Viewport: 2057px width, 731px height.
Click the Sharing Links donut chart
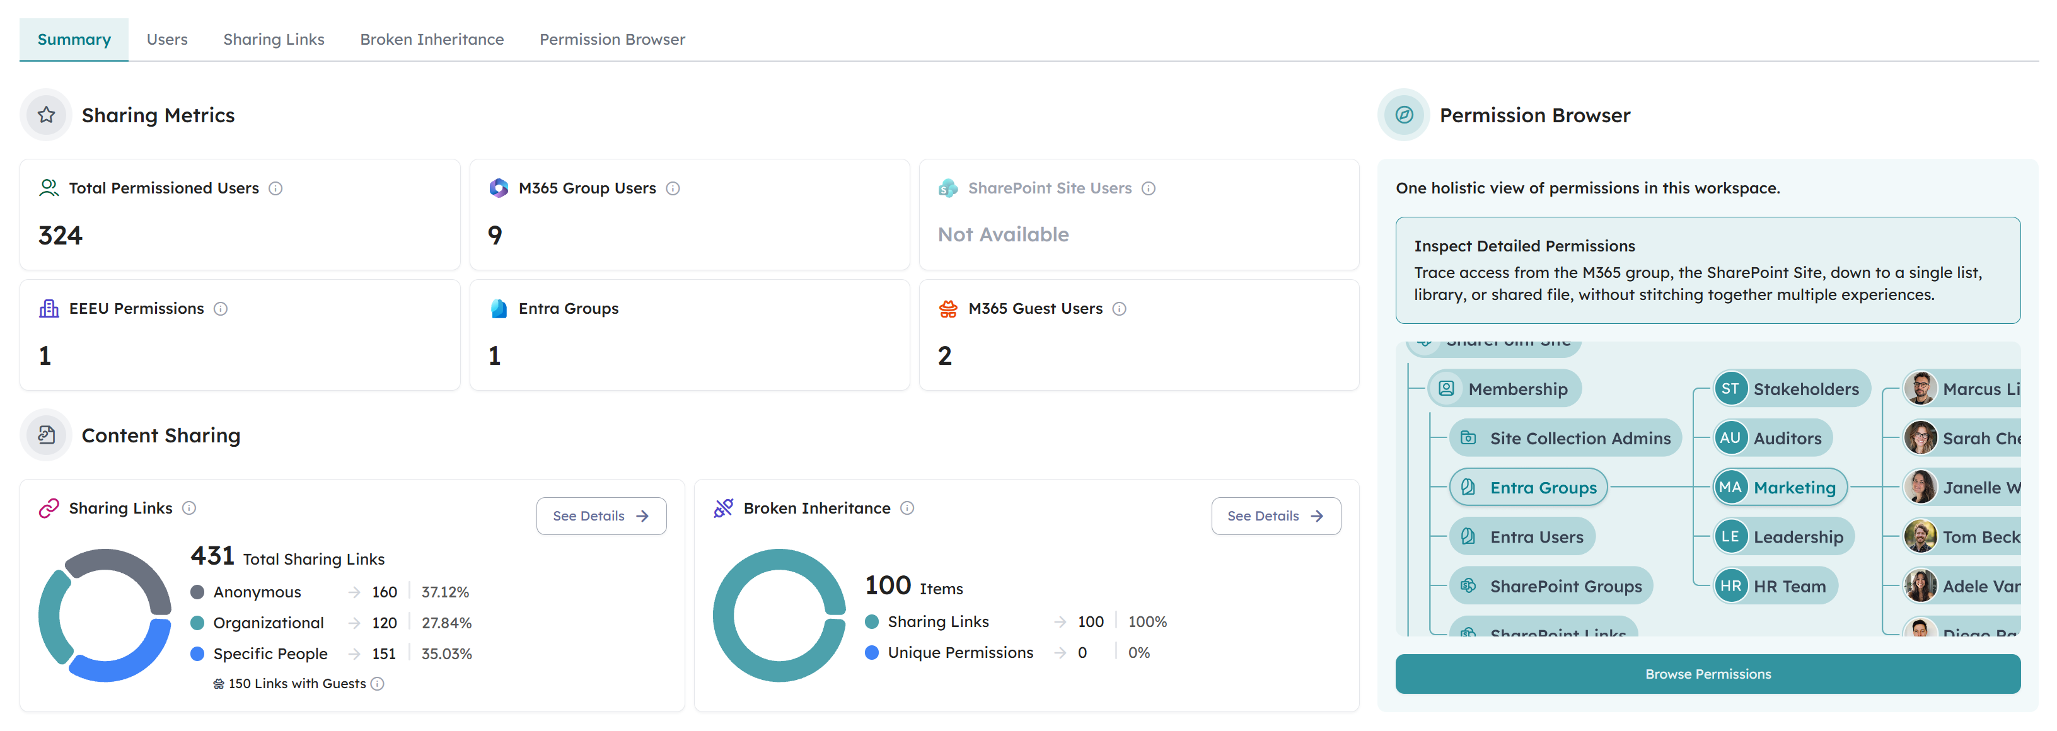point(105,615)
